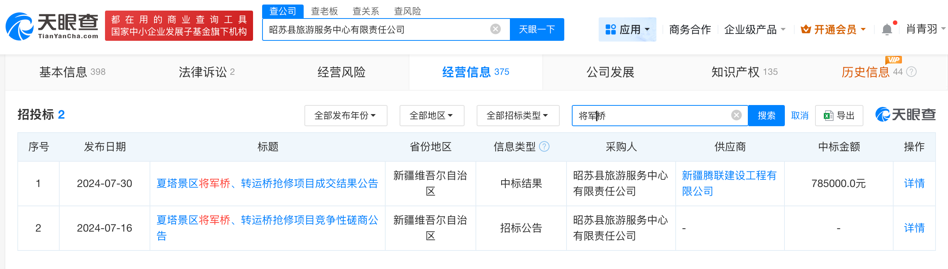This screenshot has width=948, height=269.
Task: Export results with the Excel 导出 button
Action: pos(839,116)
